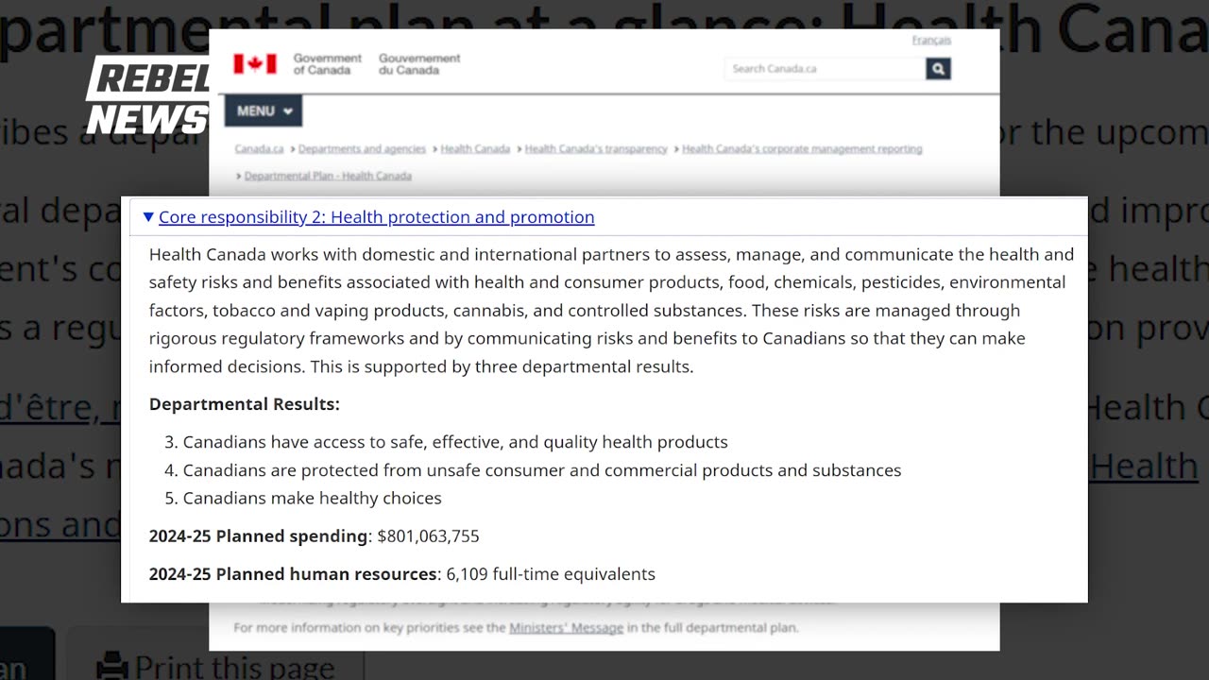Select text 'Canadians make healthy choices'
The width and height of the screenshot is (1209, 680).
point(313,498)
